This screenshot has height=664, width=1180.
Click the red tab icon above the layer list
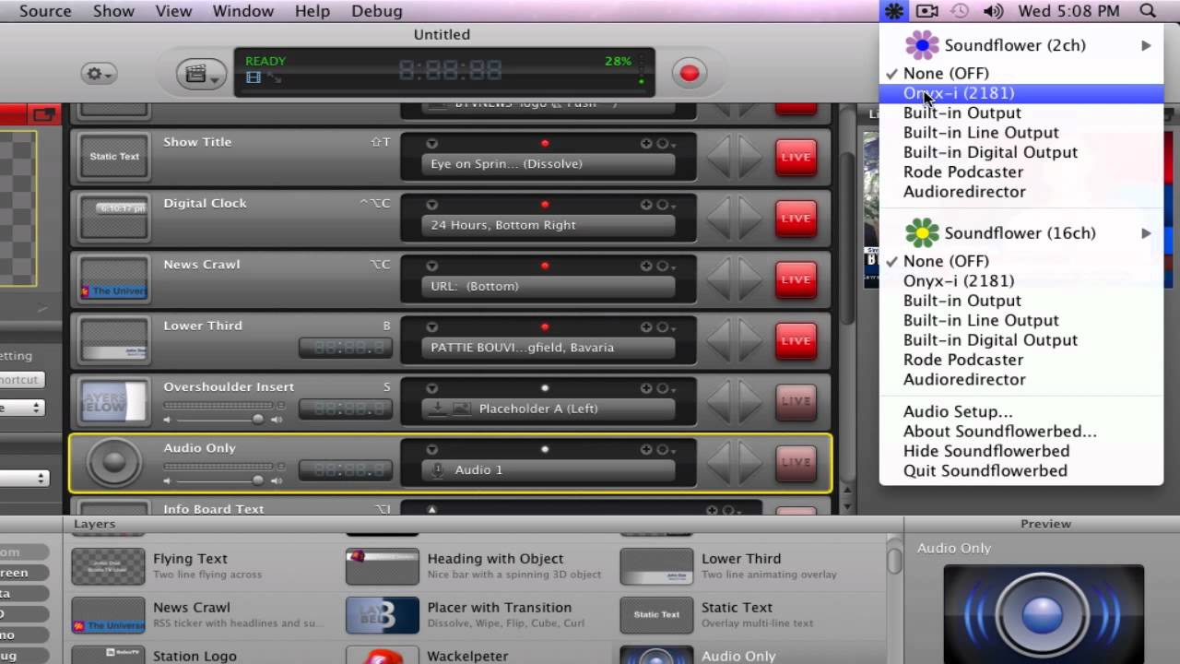[x=43, y=114]
